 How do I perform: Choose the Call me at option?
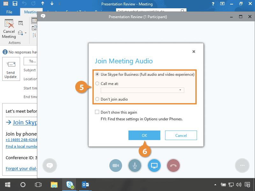pos(97,84)
